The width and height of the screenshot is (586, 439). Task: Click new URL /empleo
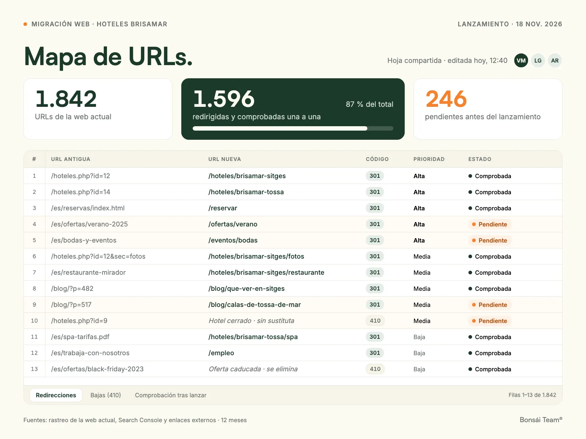pos(221,353)
